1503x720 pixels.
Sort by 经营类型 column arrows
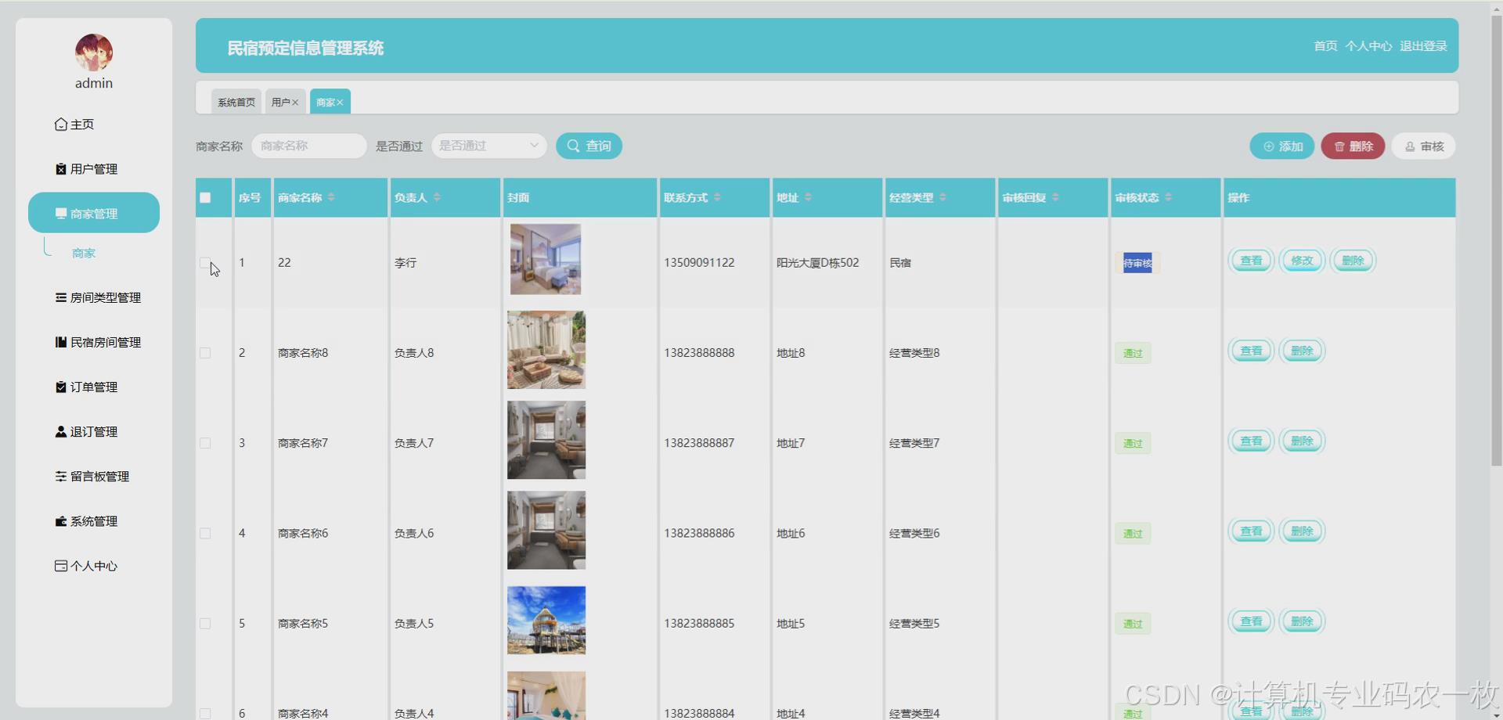[x=943, y=197]
